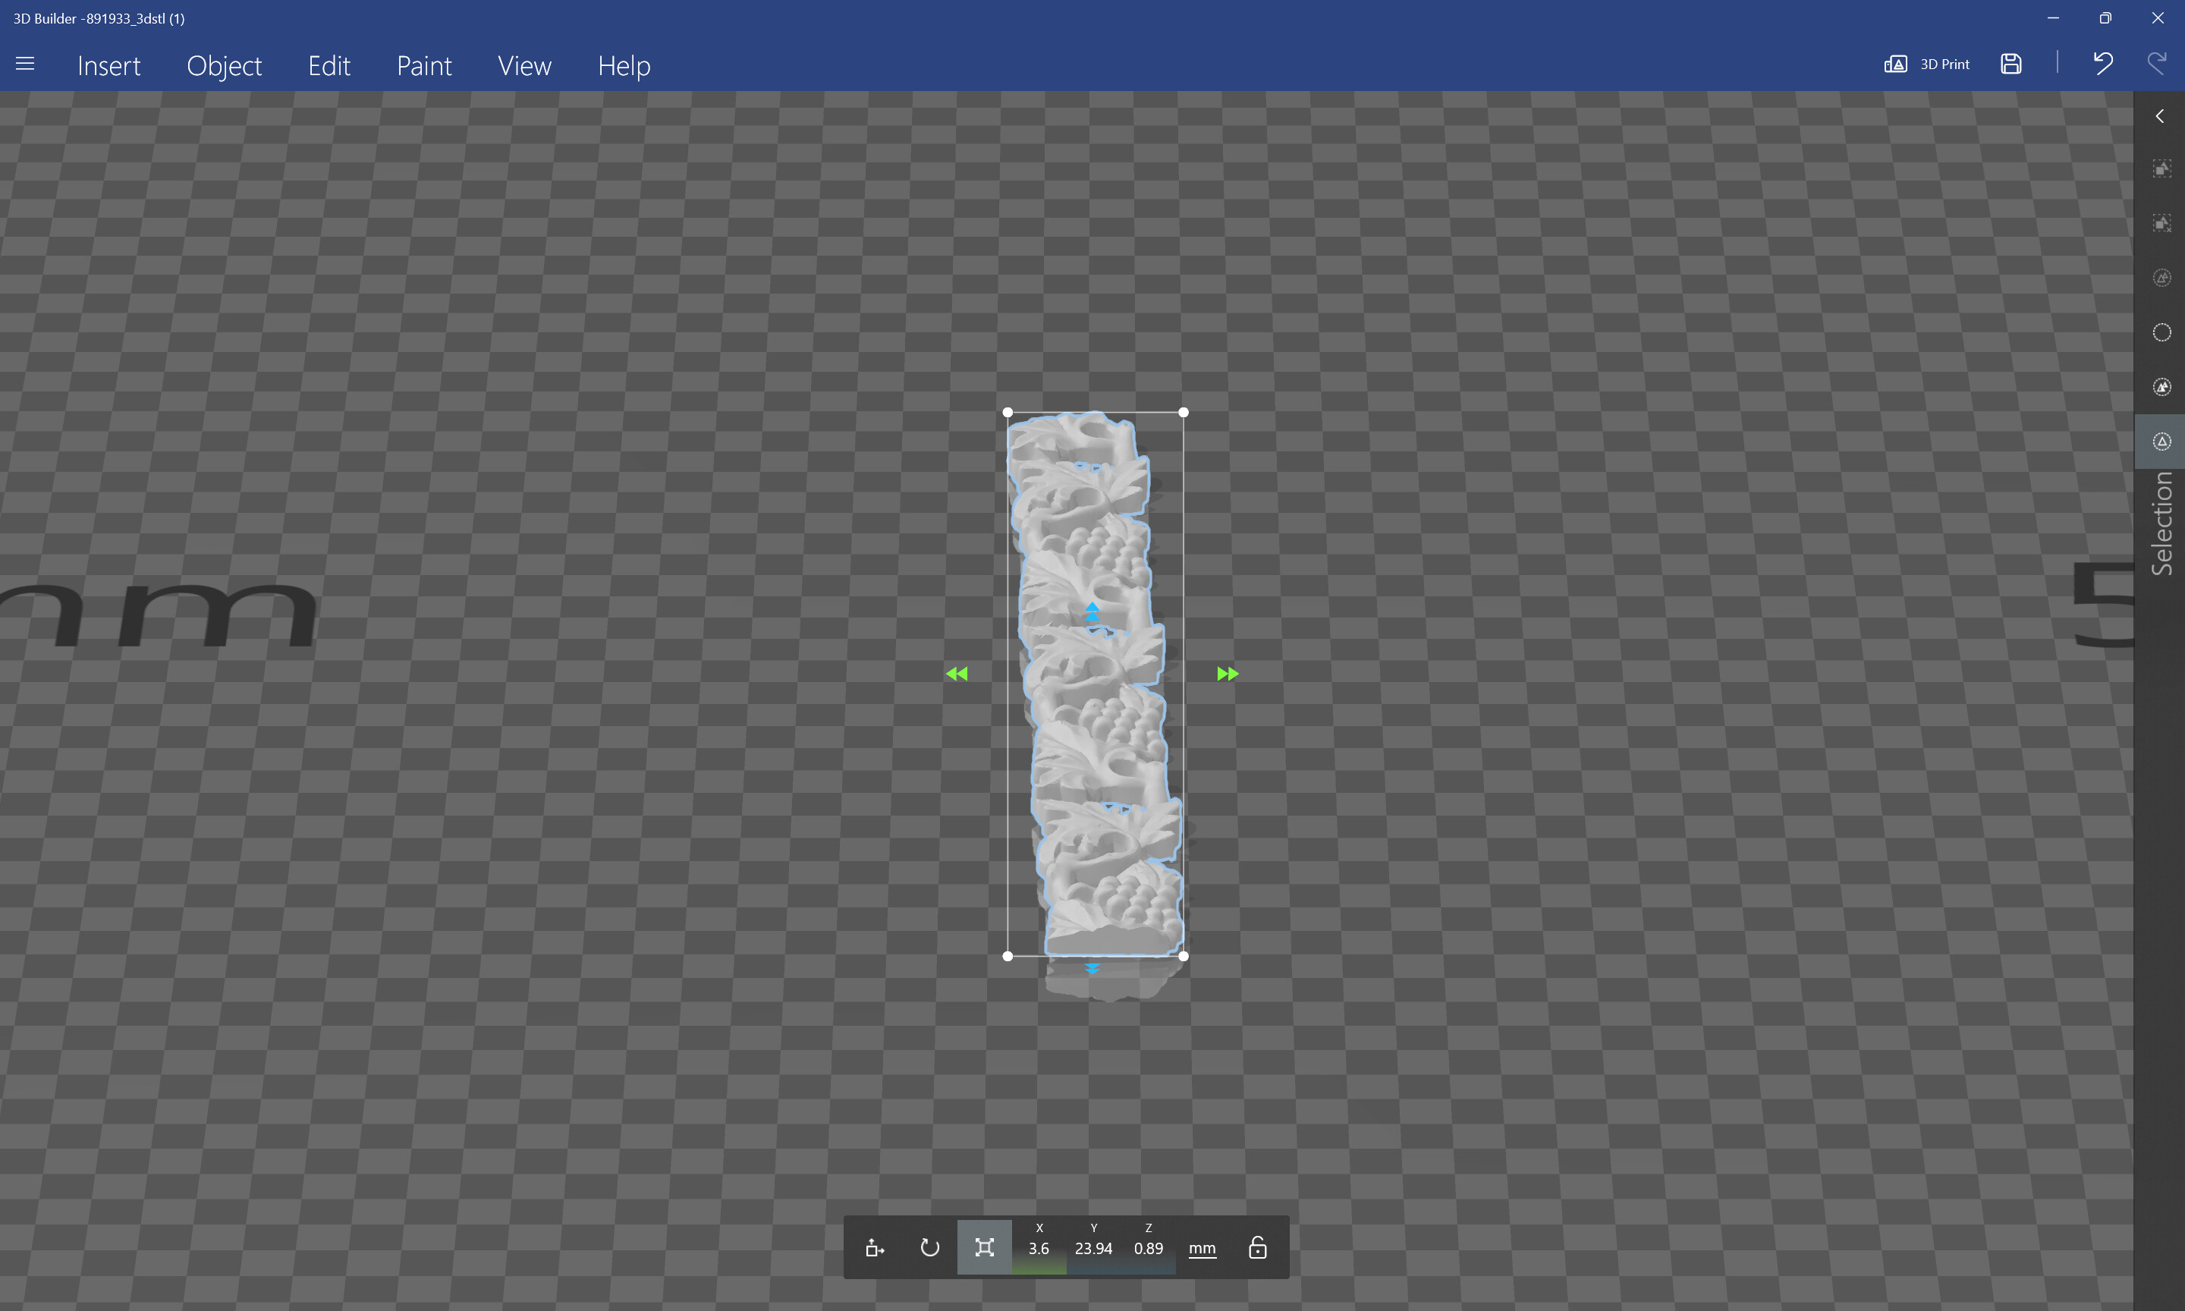Change the mm units setting

(1202, 1248)
